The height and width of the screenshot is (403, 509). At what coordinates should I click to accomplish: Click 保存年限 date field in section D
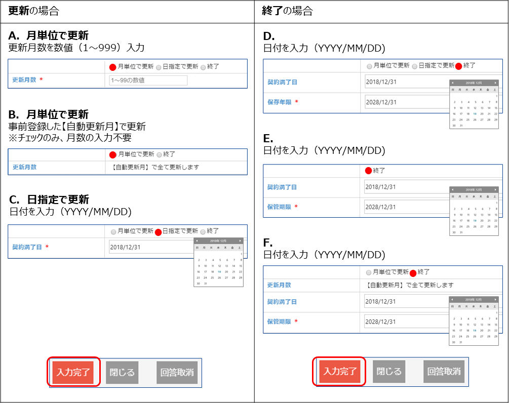click(406, 102)
